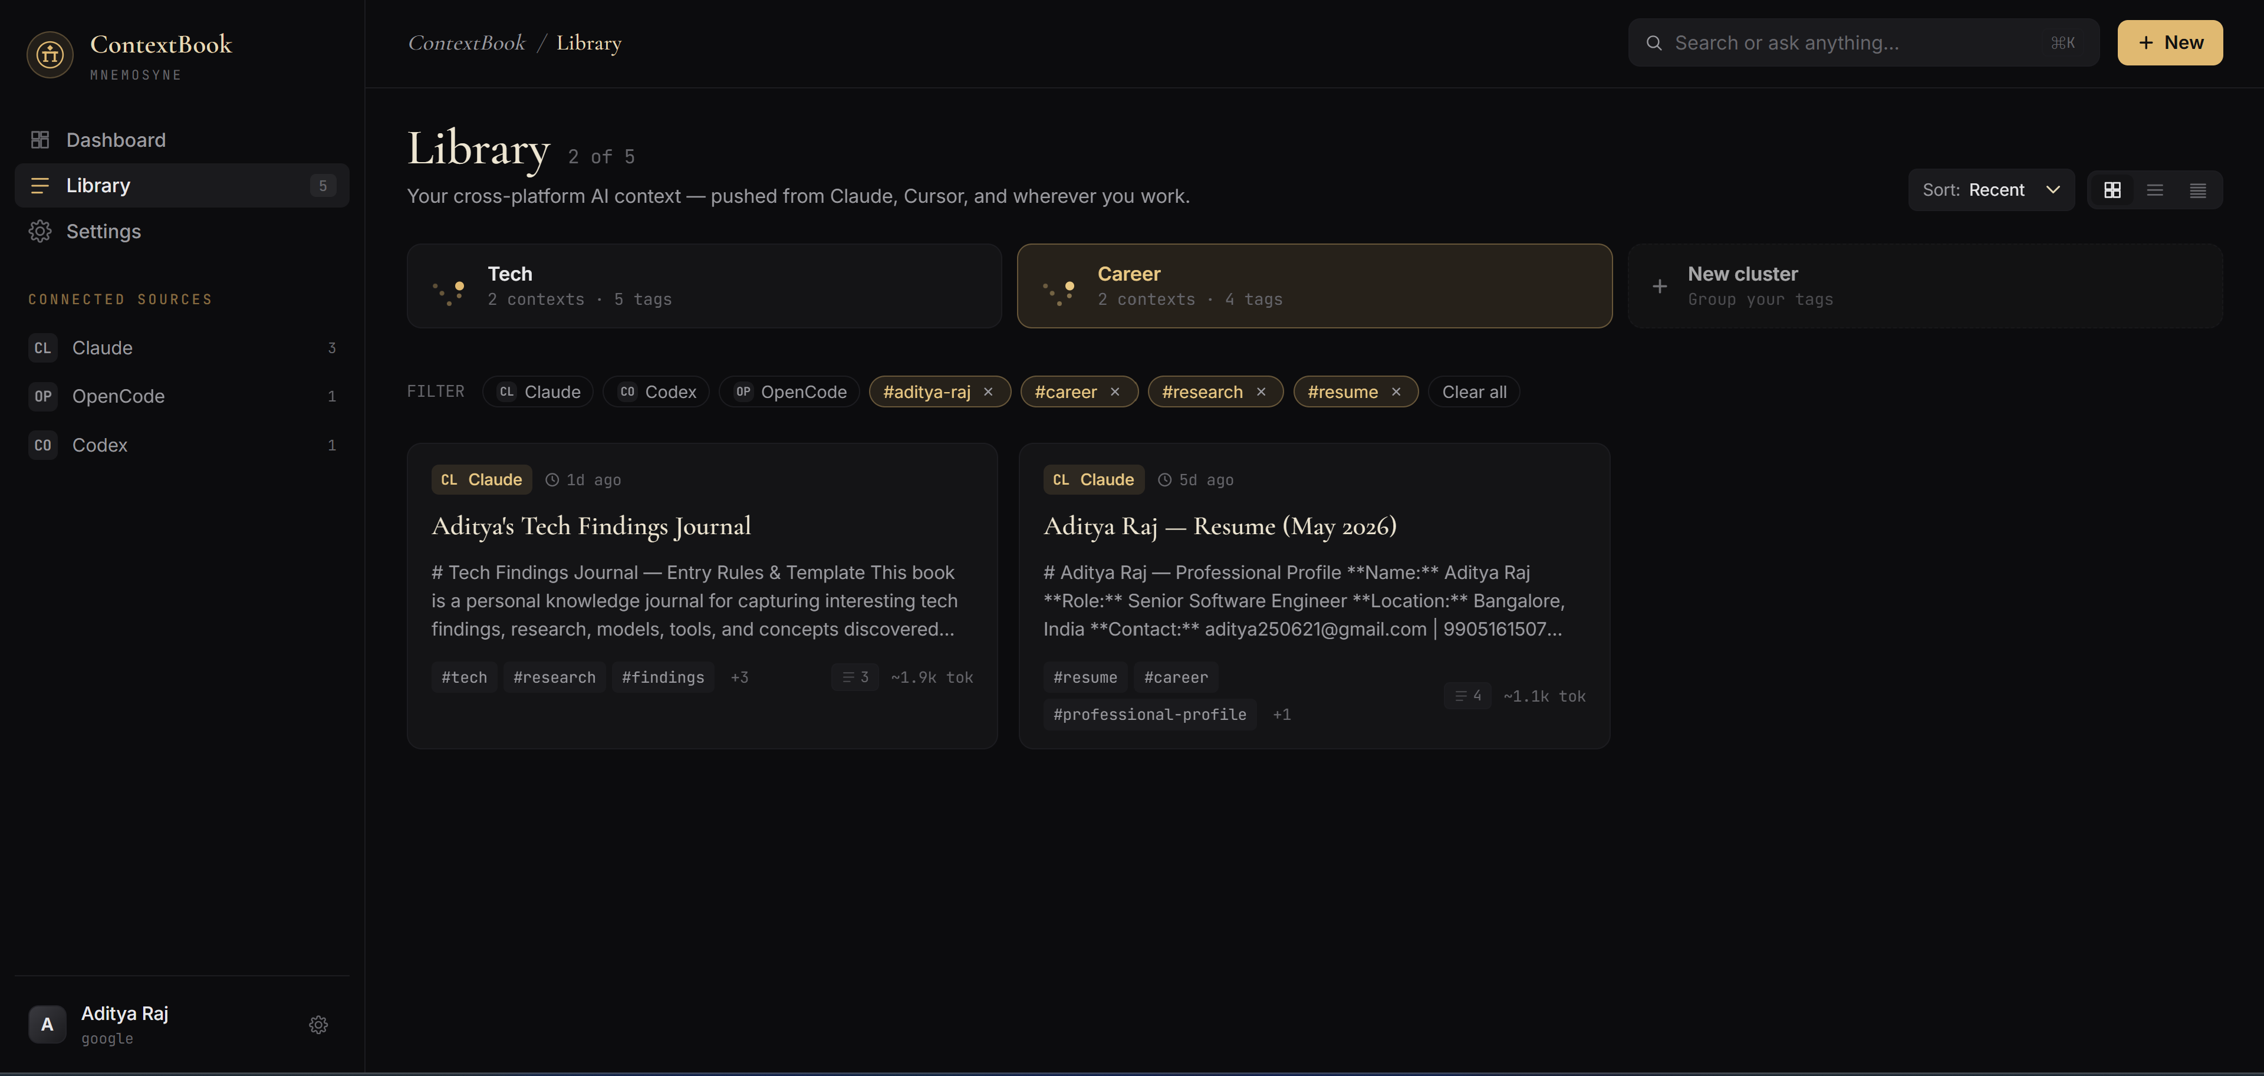This screenshot has height=1076, width=2264.
Task: Select the Career cluster card
Action: coord(1315,286)
